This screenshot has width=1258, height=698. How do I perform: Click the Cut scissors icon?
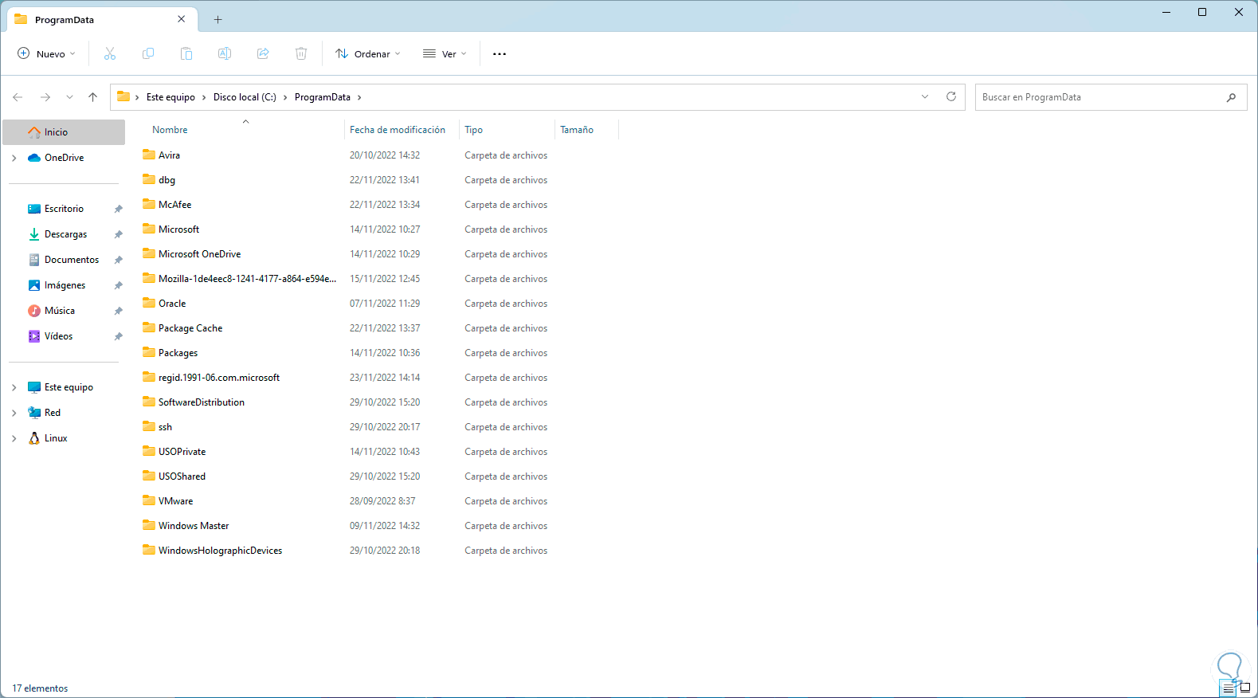pyautogui.click(x=110, y=53)
